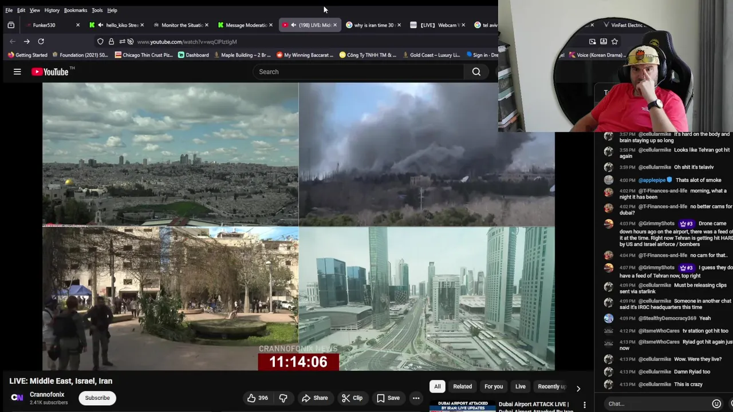Share the video

pyautogui.click(x=315, y=398)
